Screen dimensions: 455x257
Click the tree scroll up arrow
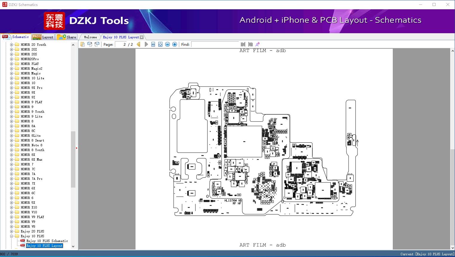click(73, 45)
